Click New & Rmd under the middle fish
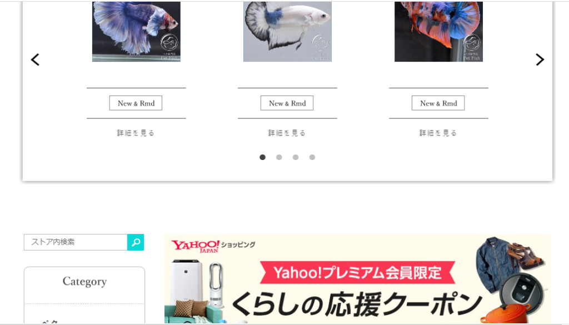Image resolution: width=569 pixels, height=325 pixels. tap(287, 103)
